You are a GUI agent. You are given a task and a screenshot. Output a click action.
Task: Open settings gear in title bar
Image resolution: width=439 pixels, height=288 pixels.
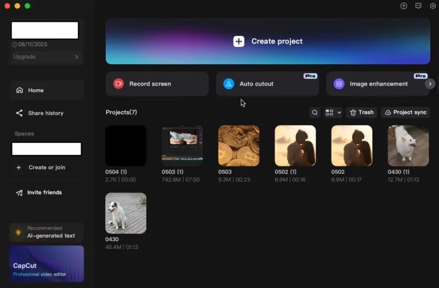click(x=433, y=6)
